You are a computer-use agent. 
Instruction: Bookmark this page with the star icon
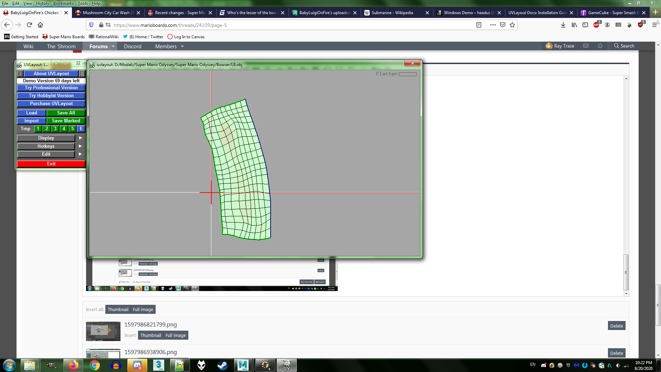(512, 25)
